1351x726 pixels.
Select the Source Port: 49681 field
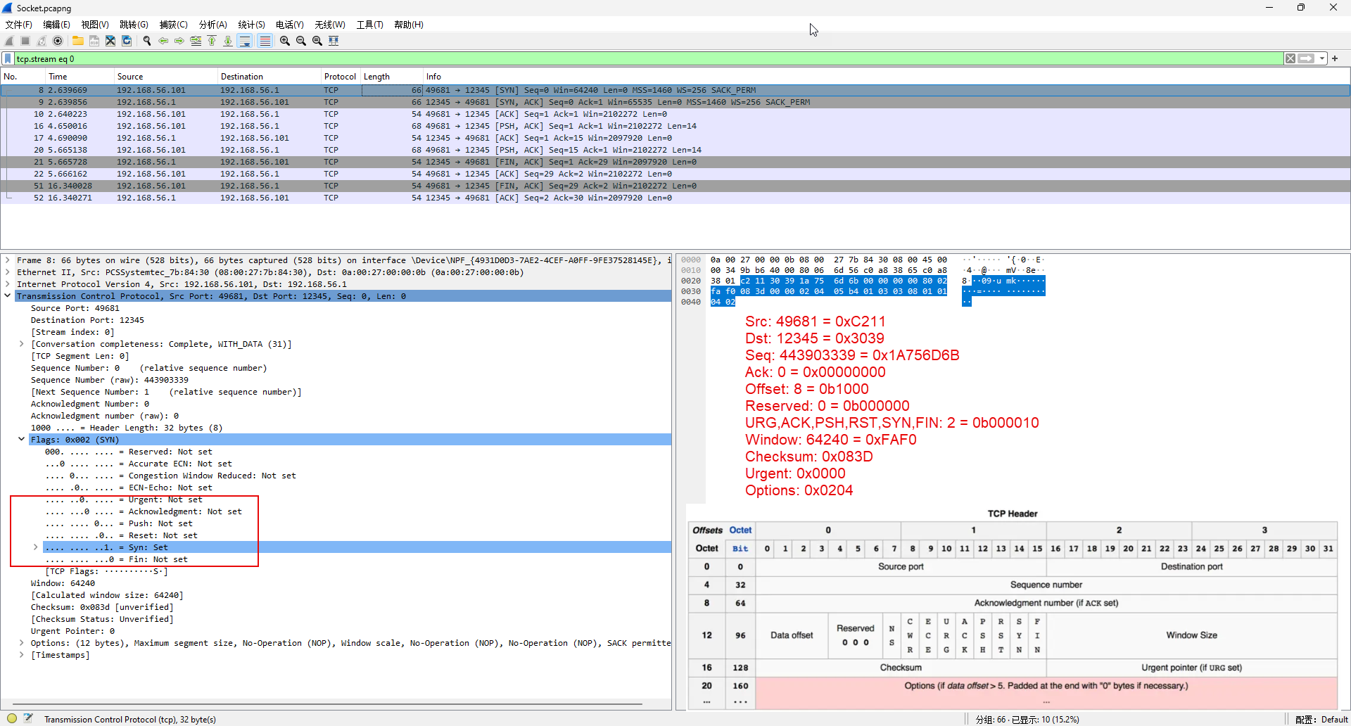click(x=75, y=308)
